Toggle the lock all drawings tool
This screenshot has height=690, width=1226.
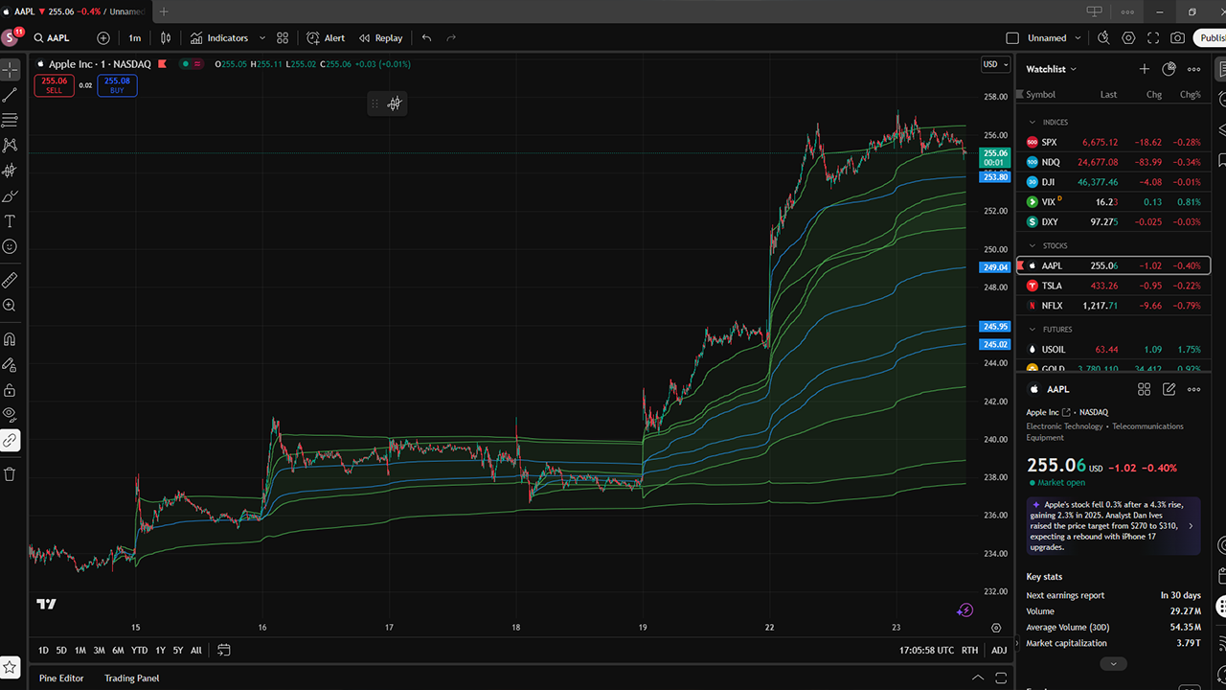pyautogui.click(x=10, y=390)
